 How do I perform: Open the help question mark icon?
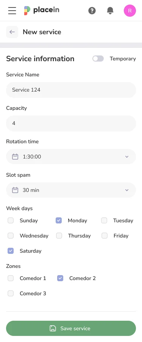click(92, 11)
